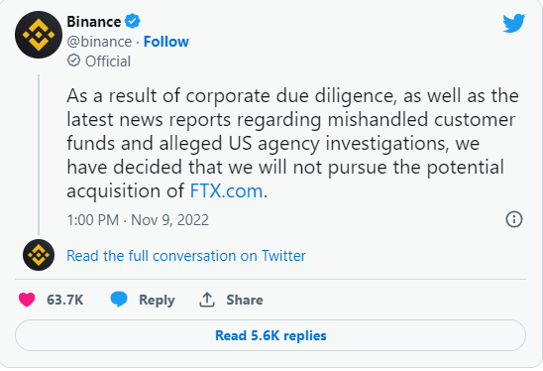The width and height of the screenshot is (543, 371).
Task: Click the 1:00 PM Nov 9, 2022 timestamp
Action: [138, 220]
